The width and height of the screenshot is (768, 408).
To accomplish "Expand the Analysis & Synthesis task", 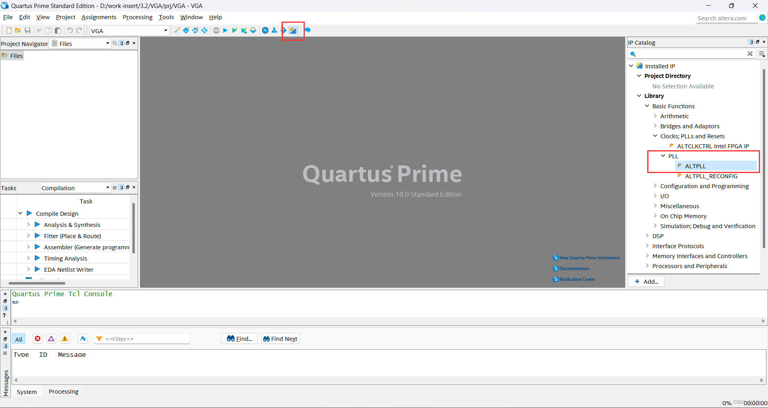I will coord(28,225).
